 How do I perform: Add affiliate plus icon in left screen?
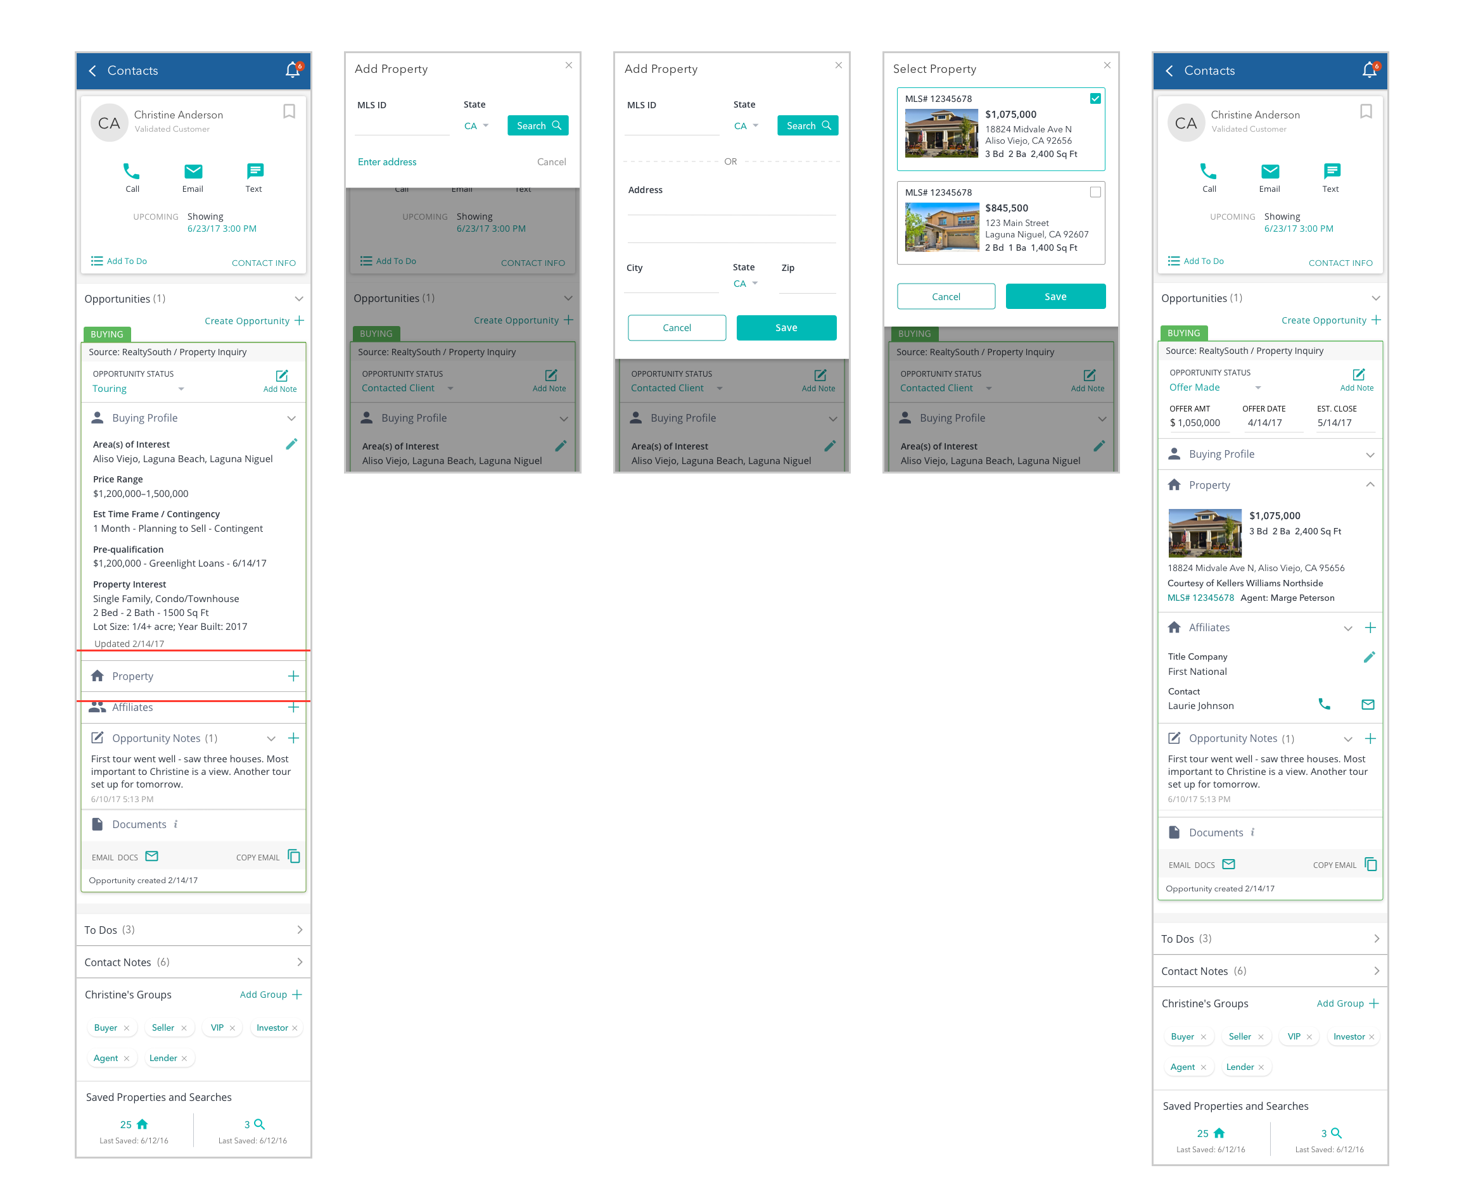coord(294,707)
